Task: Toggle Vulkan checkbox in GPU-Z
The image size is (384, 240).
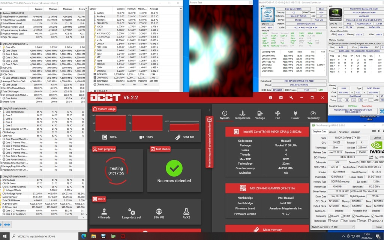Action: pos(329,220)
